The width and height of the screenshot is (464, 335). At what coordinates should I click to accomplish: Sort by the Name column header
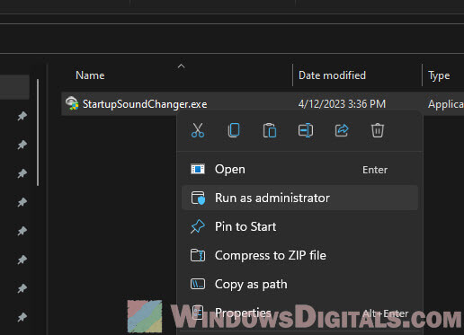(90, 75)
